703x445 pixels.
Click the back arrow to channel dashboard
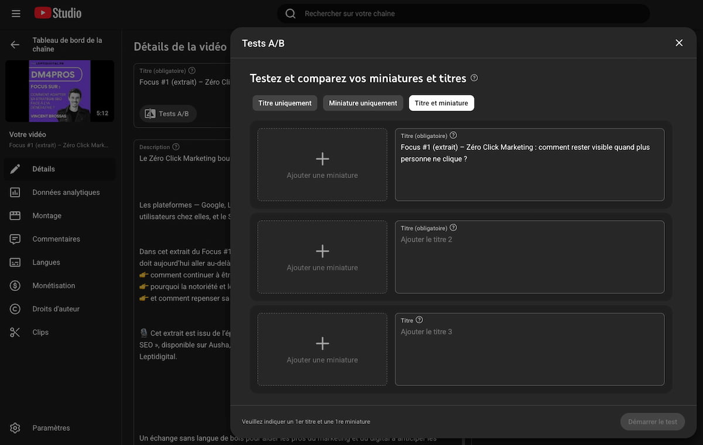coord(15,44)
